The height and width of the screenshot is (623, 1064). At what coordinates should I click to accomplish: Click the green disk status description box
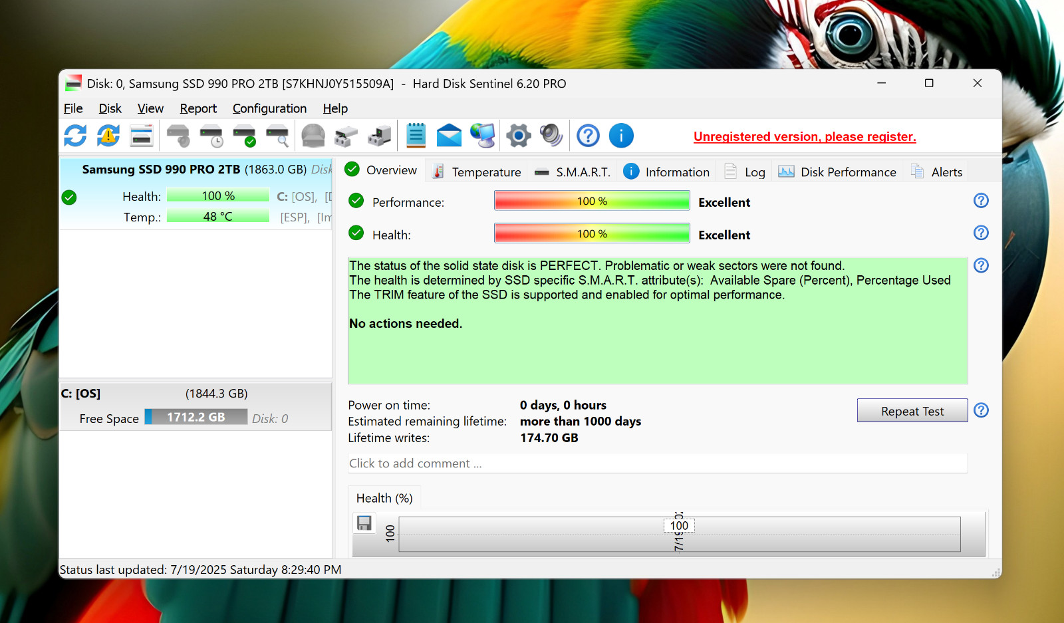(658, 320)
